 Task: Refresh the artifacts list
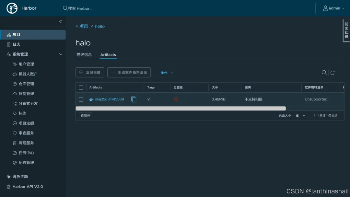point(332,73)
